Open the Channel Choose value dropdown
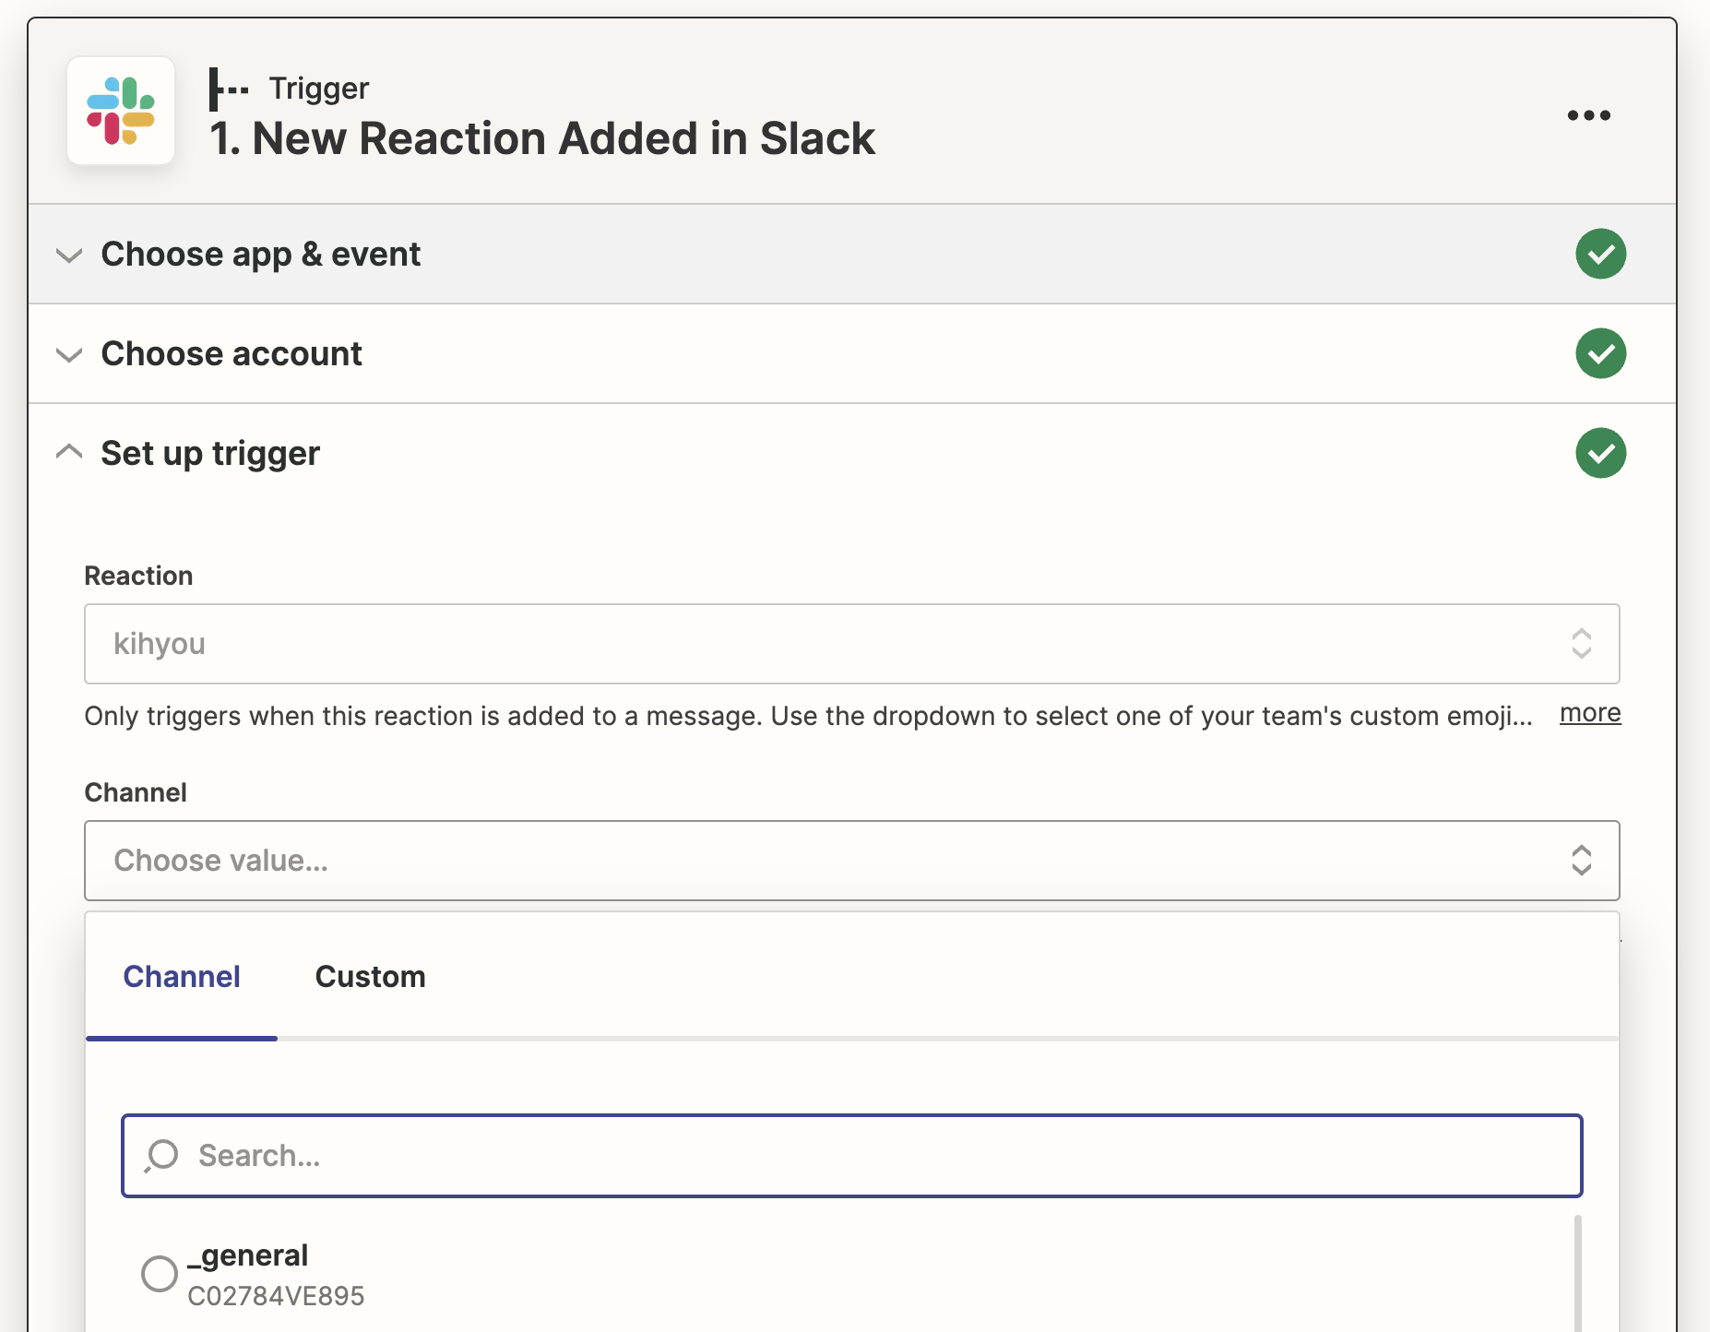Image resolution: width=1710 pixels, height=1332 pixels. [852, 861]
